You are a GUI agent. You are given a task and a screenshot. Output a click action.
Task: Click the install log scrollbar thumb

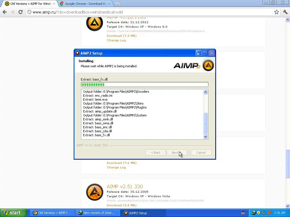[x=206, y=123]
